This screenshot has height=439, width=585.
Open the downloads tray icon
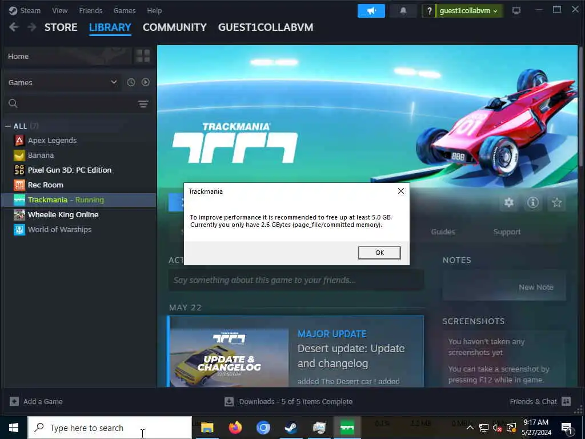click(229, 402)
